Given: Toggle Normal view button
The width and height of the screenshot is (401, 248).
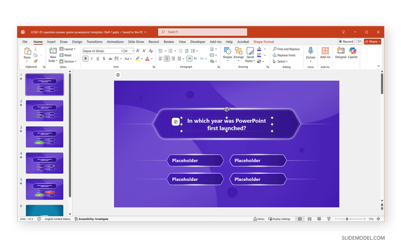Looking at the screenshot, I should pos(300,219).
